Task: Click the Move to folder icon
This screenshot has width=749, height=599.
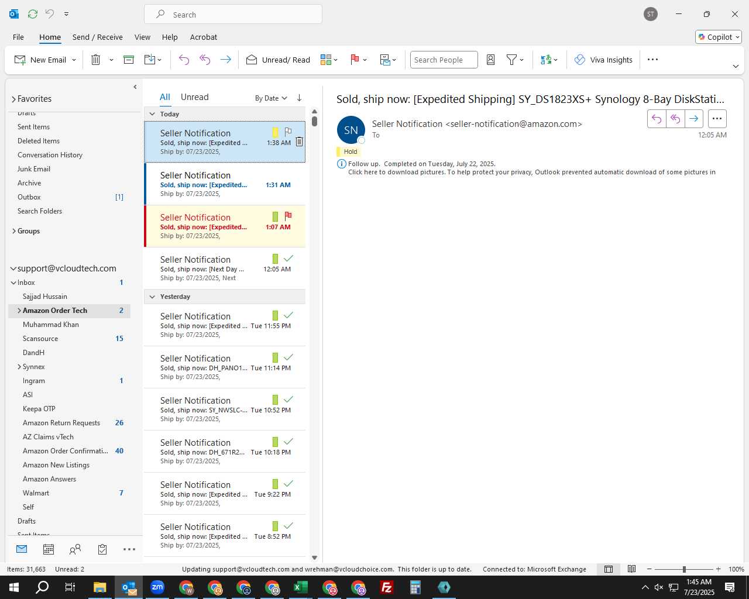Action: tap(150, 60)
